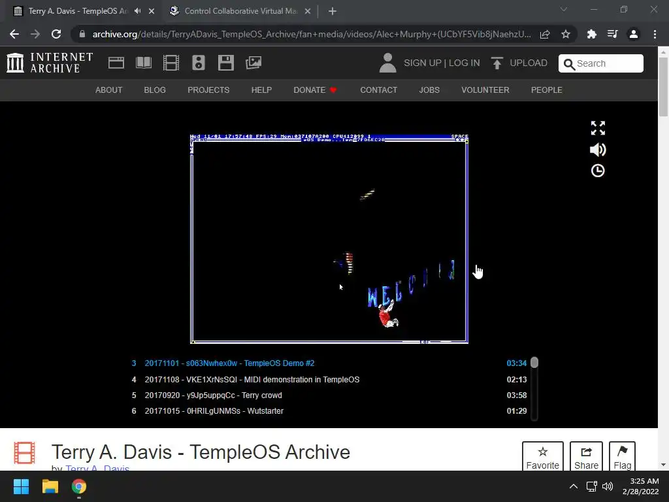Open the taskbar clock and date
Viewport: 669px width, 502px height.
(641, 486)
